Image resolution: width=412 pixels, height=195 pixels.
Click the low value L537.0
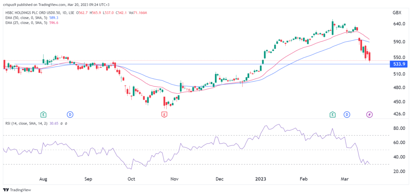click(108, 13)
